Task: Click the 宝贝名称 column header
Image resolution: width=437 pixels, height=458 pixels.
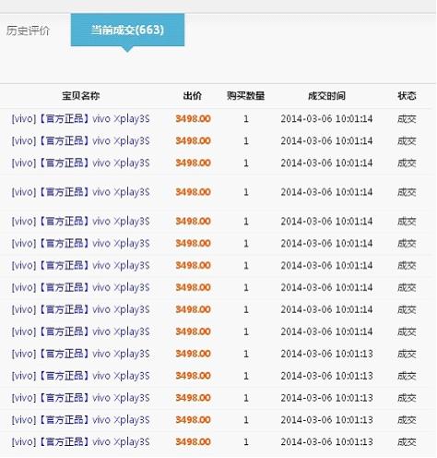Action: click(x=81, y=96)
